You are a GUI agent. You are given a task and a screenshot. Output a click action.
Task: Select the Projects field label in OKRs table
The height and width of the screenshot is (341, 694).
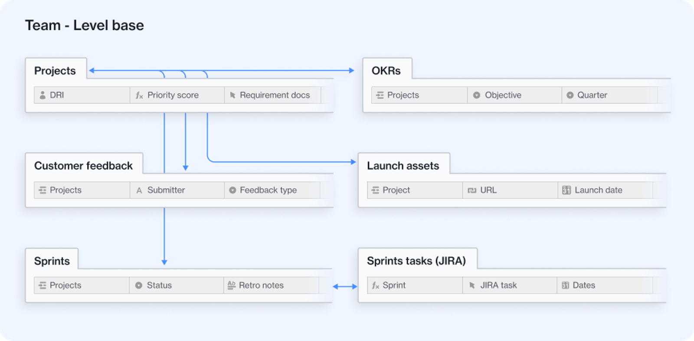(x=403, y=95)
